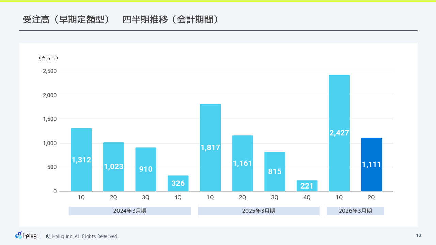Screen dimensions: 436x245
Task: Click the 1,817 bar in the chart
Action: [210, 147]
